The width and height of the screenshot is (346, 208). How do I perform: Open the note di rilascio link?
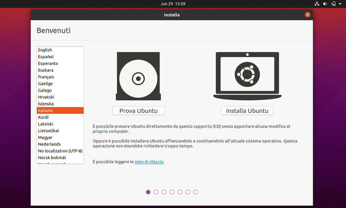[x=149, y=162]
